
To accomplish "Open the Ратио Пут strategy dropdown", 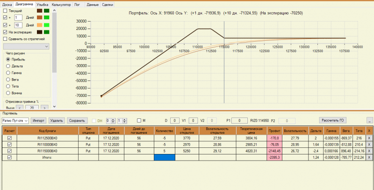I will click(15, 121).
